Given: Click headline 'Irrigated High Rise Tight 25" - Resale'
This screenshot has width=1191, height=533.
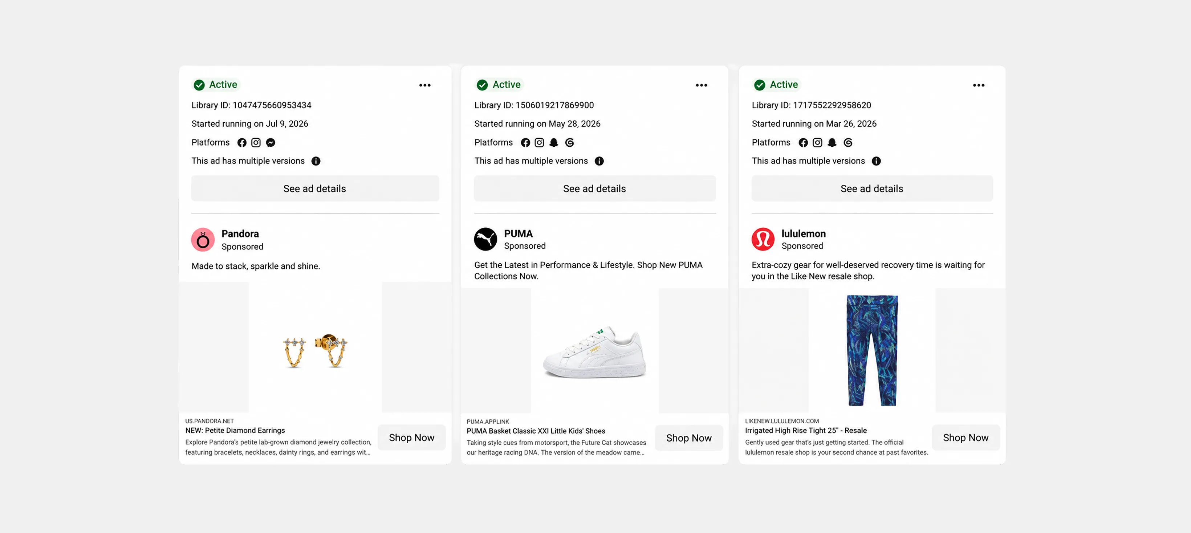Looking at the screenshot, I should 806,430.
